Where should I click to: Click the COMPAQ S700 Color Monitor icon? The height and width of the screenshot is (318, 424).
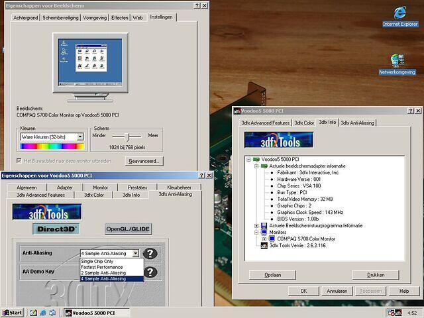click(x=272, y=238)
